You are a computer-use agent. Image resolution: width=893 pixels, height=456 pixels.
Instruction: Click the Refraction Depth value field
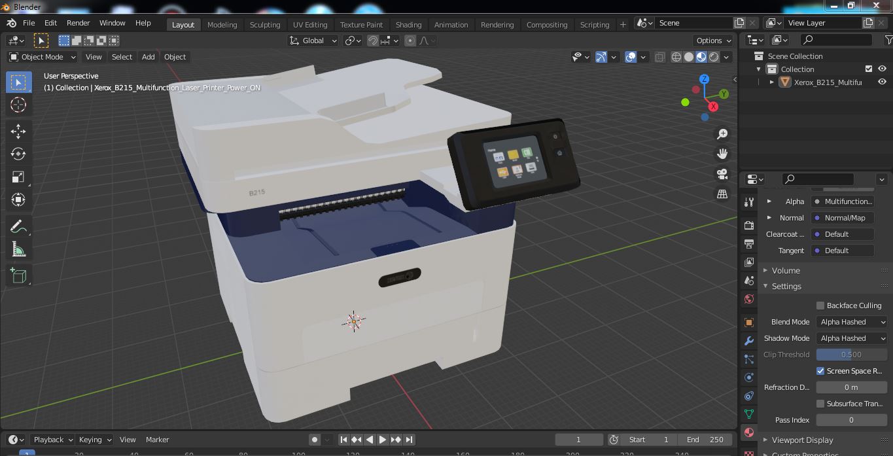tap(851, 387)
